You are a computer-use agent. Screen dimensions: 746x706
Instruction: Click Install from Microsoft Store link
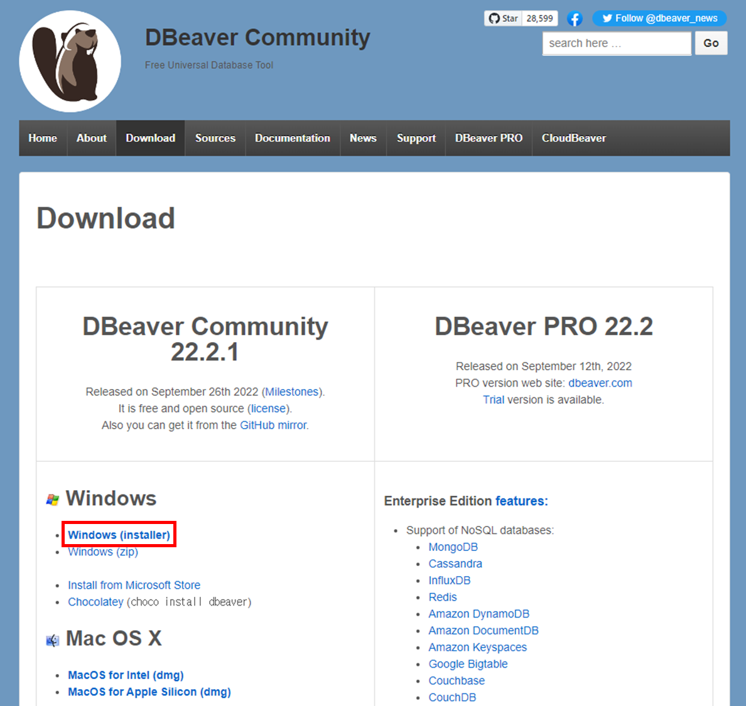134,586
